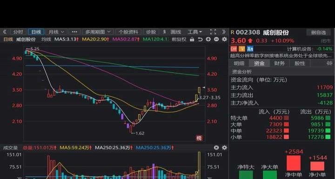The image size is (335, 179).
Task: Collapse the left panel with the double-left arrow
Action: pyautogui.click(x=5, y=32)
